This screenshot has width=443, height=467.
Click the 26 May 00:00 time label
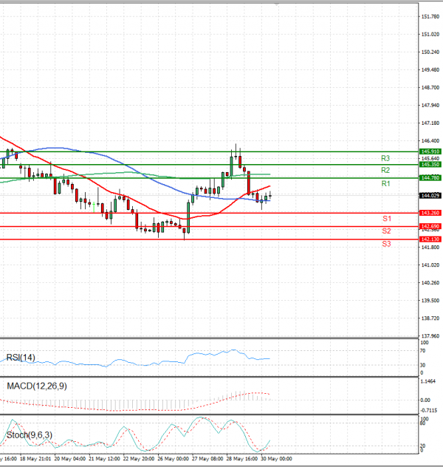174,459
